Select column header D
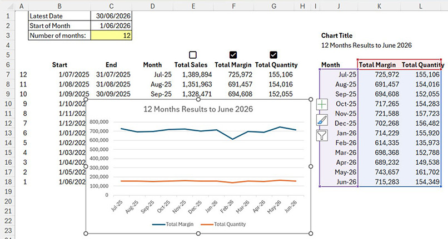Image resolution: width=448 pixels, height=239 pixels. 152,6
